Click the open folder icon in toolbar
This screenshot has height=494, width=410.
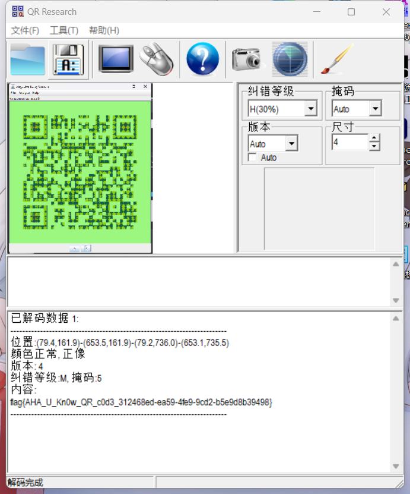point(27,59)
